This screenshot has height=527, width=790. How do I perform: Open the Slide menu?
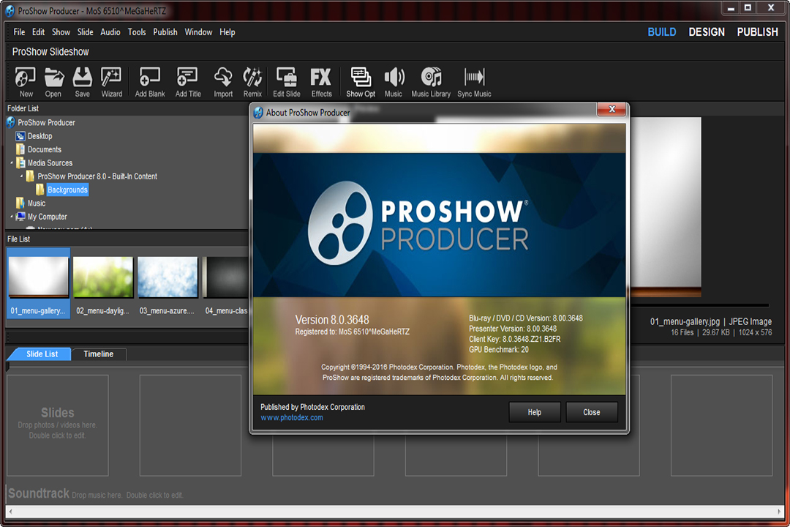(x=85, y=31)
